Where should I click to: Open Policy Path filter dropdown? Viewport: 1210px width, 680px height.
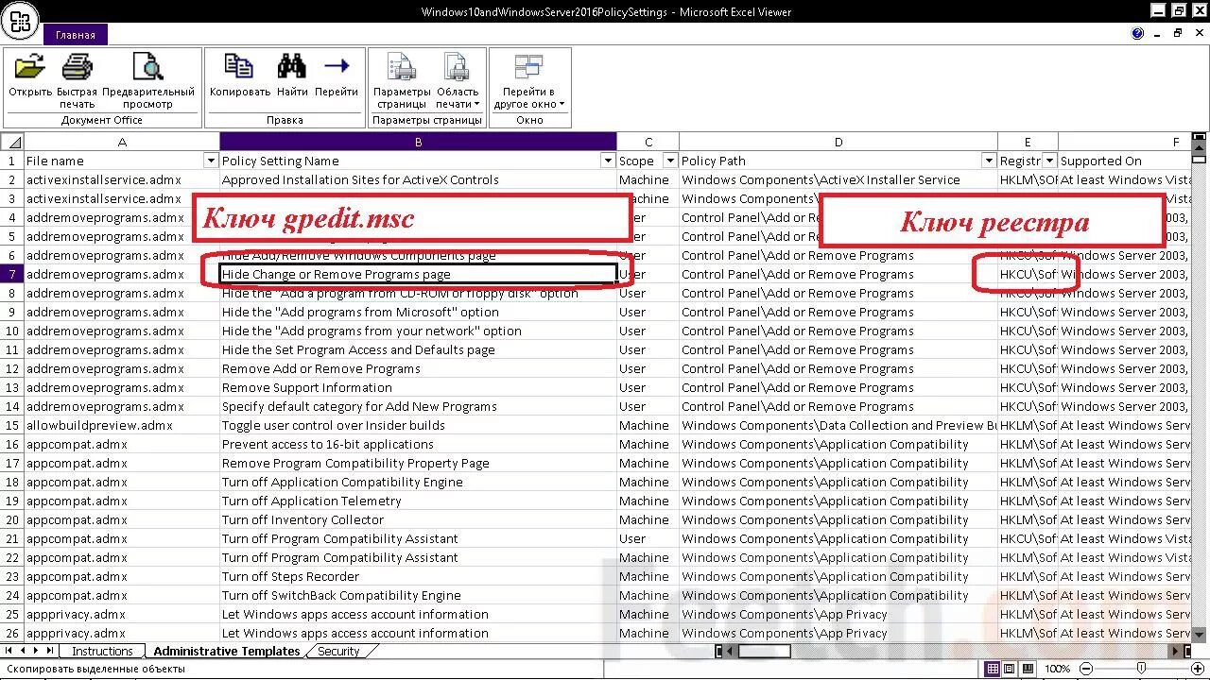tap(989, 161)
